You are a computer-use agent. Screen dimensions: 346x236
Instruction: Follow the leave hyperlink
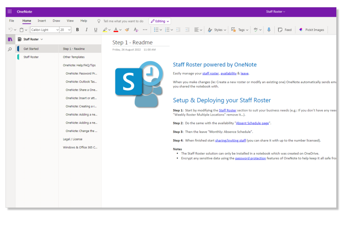pos(244,73)
